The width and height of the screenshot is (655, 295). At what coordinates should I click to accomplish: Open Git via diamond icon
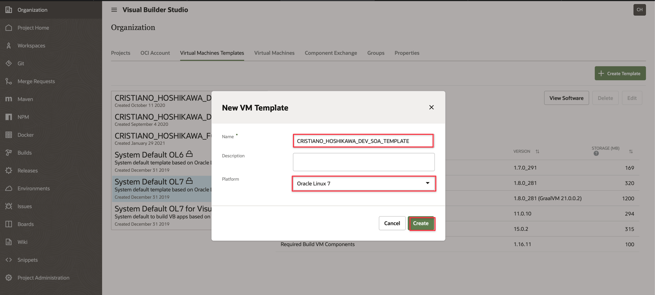[x=9, y=63]
